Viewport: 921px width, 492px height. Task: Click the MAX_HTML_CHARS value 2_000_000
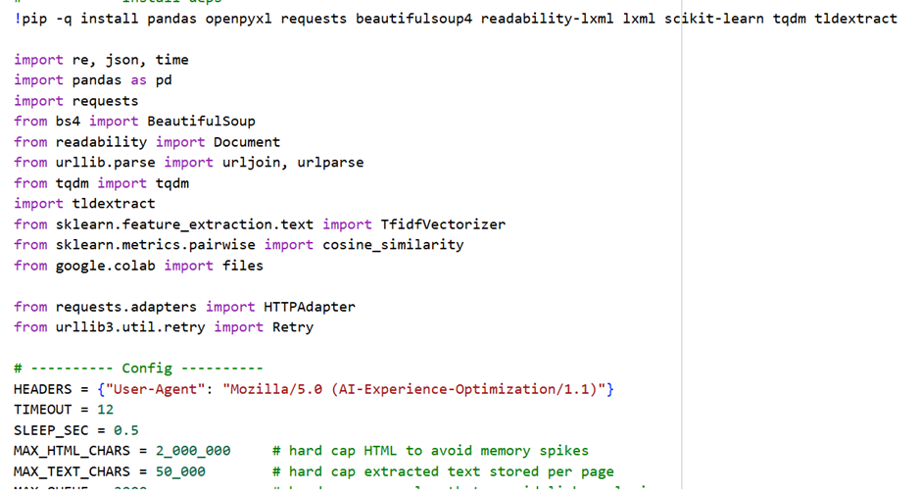click(x=191, y=451)
